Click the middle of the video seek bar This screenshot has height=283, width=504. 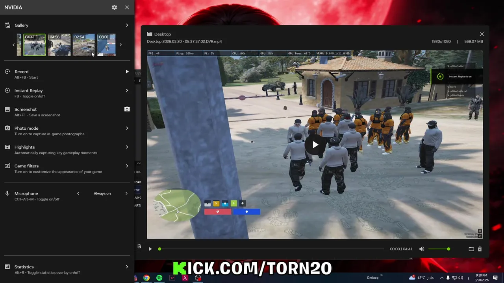272,249
